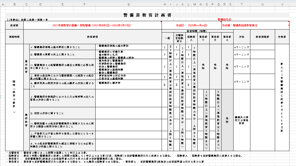The image size is (296, 166).
Task: Click the 方法 header cell
Action: (242, 37)
